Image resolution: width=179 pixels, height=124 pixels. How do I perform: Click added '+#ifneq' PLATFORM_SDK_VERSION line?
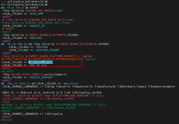click(x=53, y=105)
